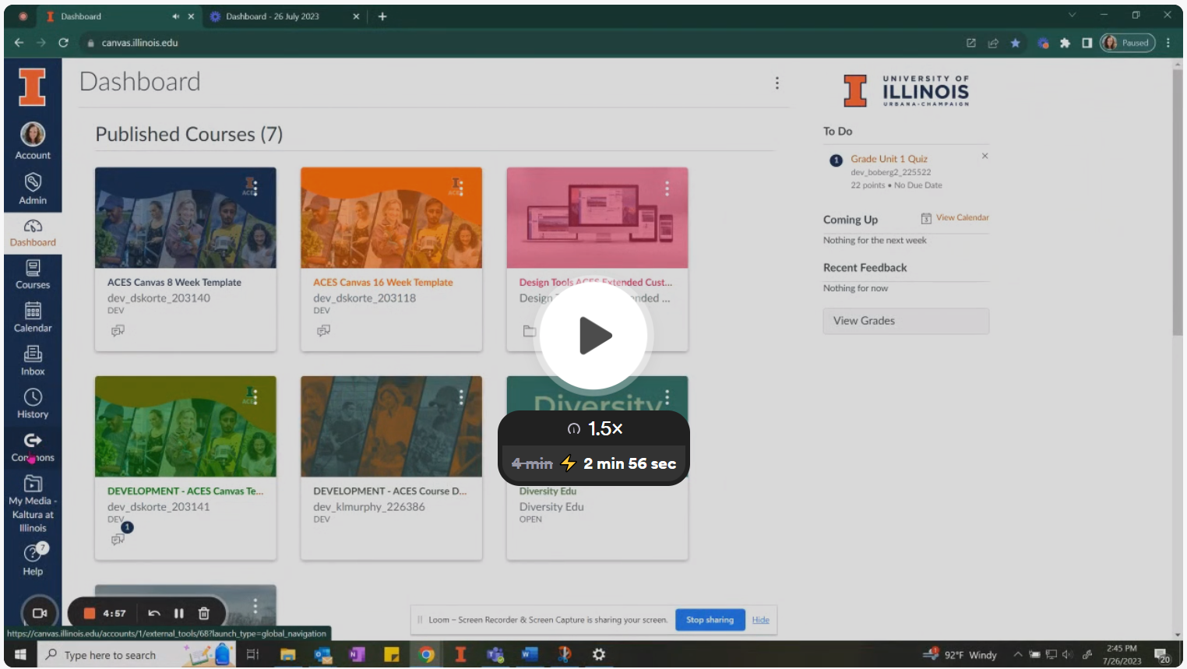Open History in the Canvas sidebar
This screenshot has width=1187, height=669.
click(x=33, y=405)
